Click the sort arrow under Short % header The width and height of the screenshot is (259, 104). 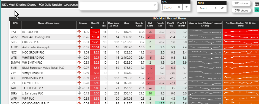[92, 28]
